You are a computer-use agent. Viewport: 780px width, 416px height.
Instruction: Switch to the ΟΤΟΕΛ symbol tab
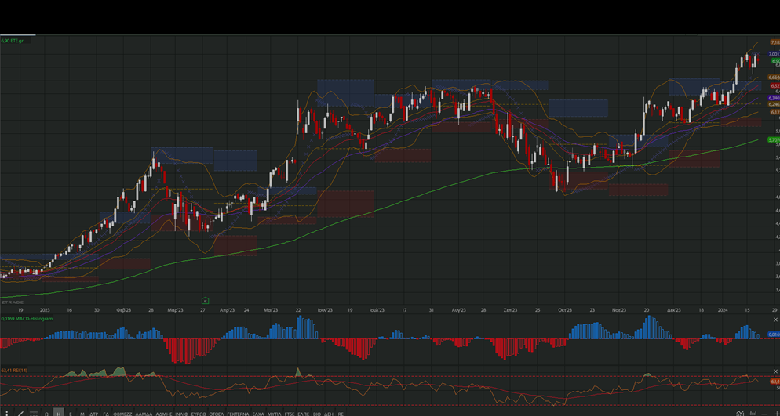[217, 414]
